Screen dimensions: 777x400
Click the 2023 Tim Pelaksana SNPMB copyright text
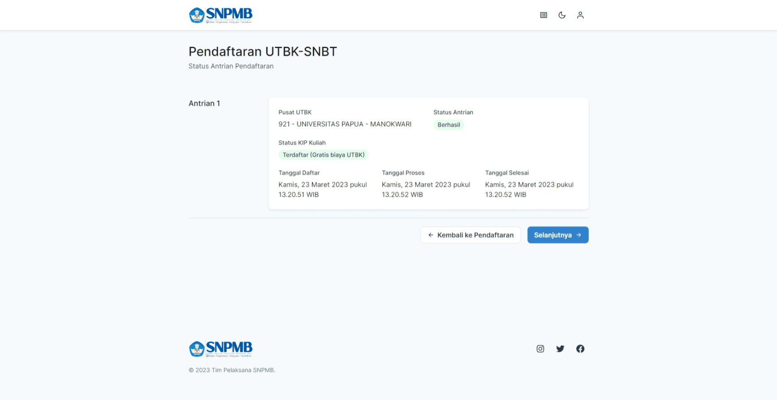(232, 370)
